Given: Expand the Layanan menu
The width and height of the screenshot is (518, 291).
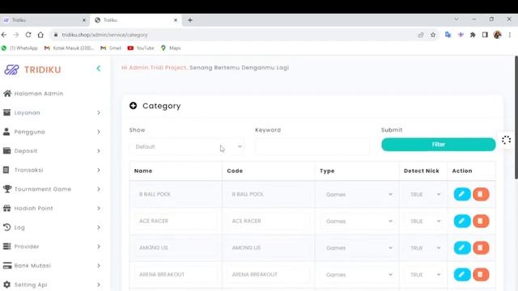Looking at the screenshot, I should [x=53, y=113].
